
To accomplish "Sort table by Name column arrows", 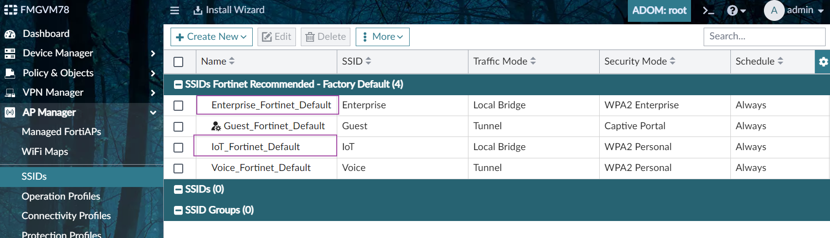I will tap(232, 61).
